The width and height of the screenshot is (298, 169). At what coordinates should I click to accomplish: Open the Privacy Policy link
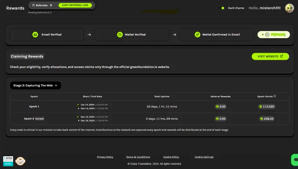click(x=105, y=157)
